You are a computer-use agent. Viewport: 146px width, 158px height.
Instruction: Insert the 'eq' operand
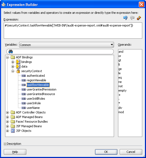click(x=120, y=78)
